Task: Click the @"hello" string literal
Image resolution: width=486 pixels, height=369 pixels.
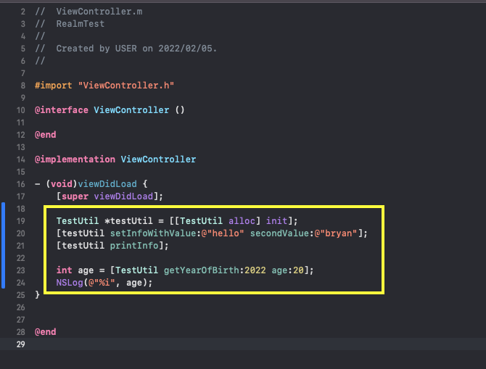Action: 223,233
